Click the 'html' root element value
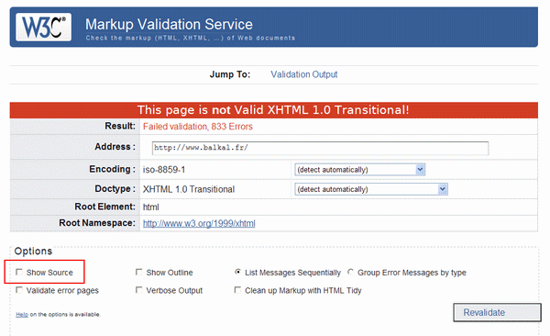 coord(151,207)
